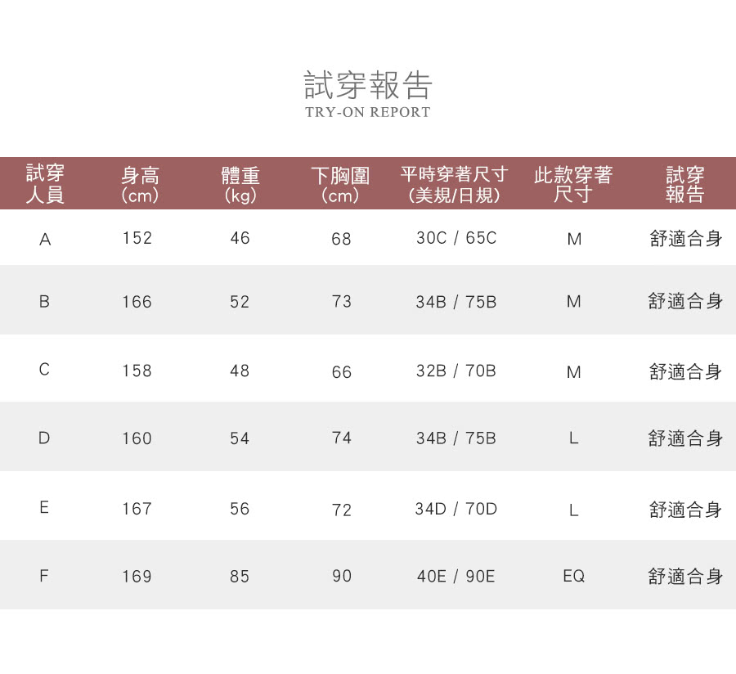Select the 32B / 70B size cell

tap(456, 371)
